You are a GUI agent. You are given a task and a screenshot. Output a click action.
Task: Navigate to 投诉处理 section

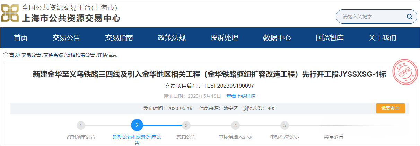tap(224, 38)
